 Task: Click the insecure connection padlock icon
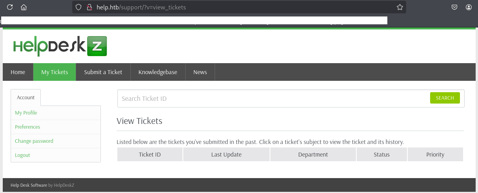89,7
